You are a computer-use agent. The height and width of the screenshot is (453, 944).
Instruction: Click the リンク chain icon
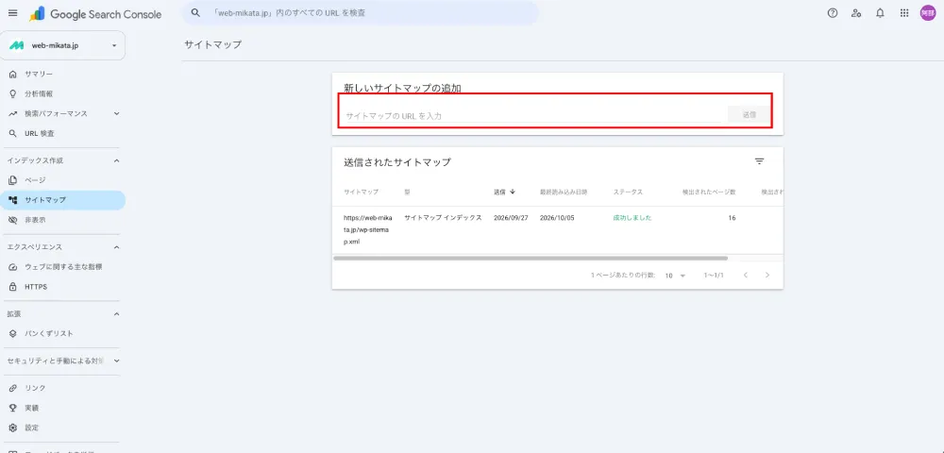(x=12, y=388)
